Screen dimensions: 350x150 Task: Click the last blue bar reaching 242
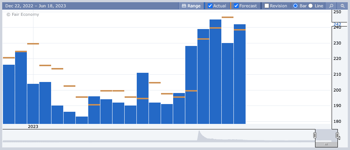coord(240,74)
